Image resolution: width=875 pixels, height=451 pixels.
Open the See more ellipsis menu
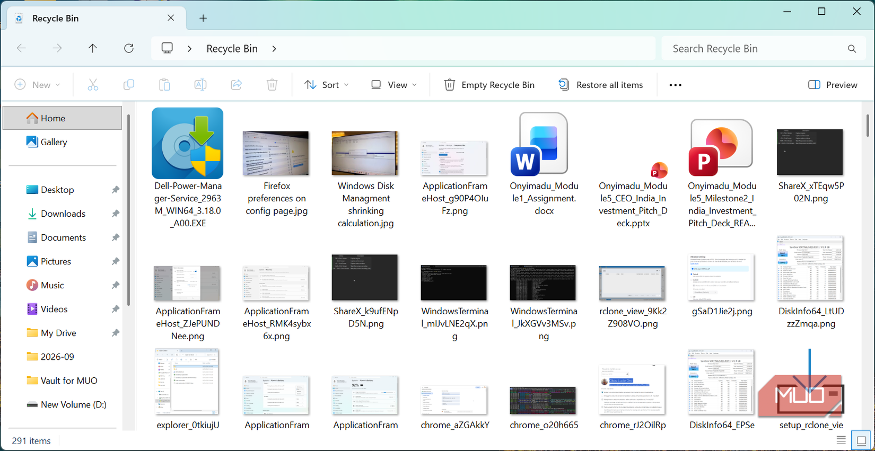[675, 85]
